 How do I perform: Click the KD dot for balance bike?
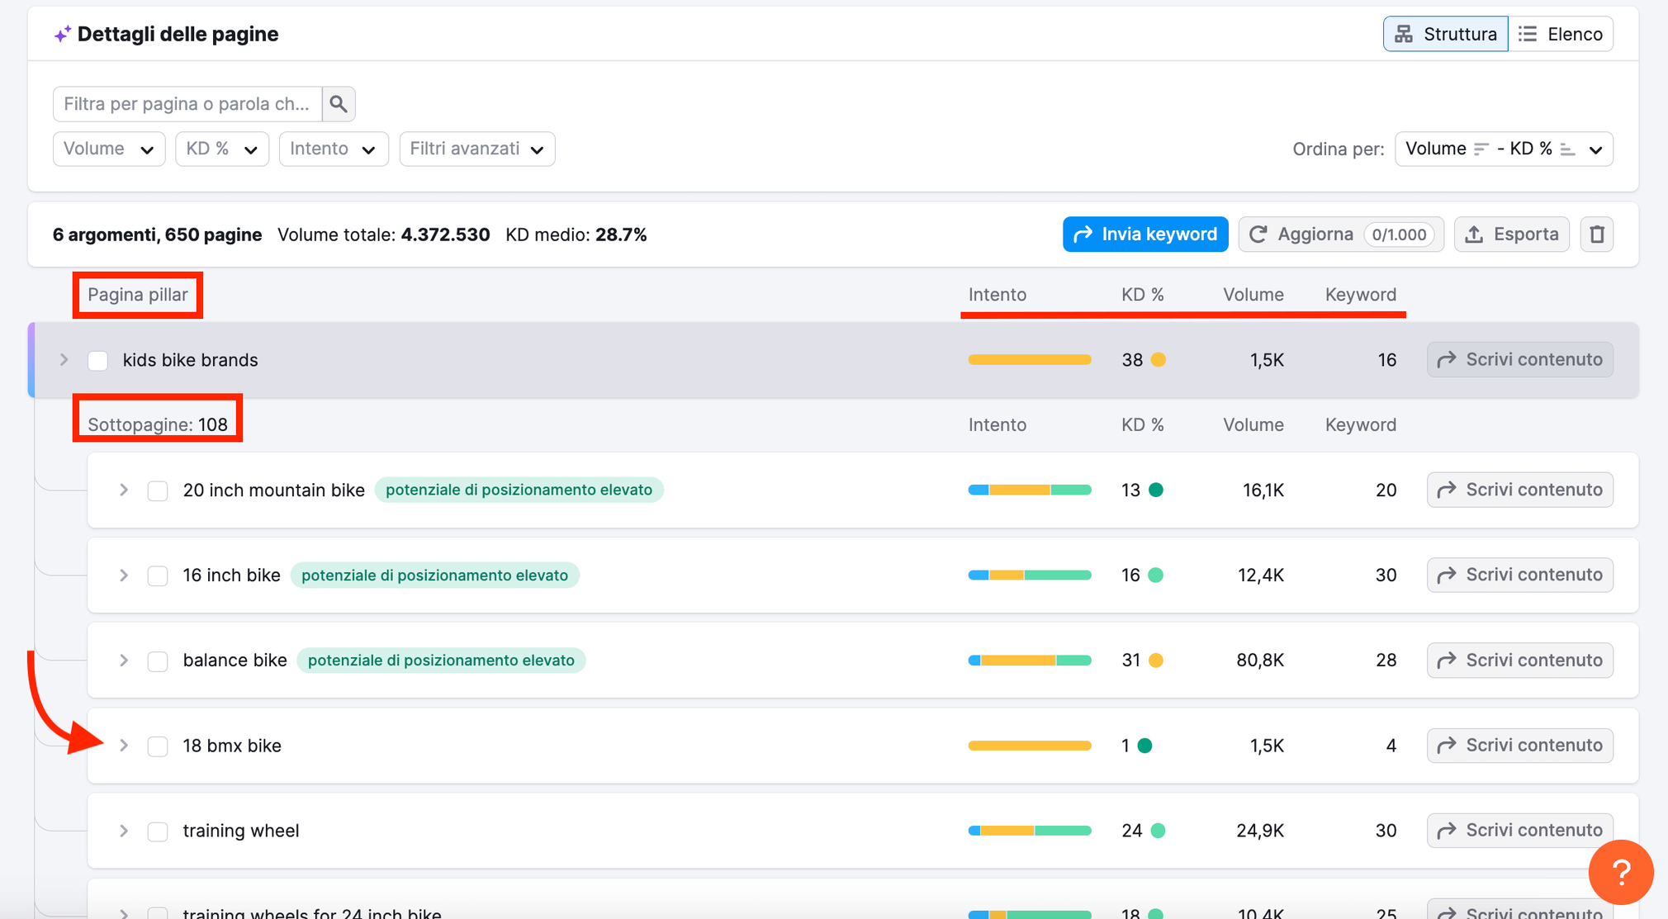tap(1156, 661)
